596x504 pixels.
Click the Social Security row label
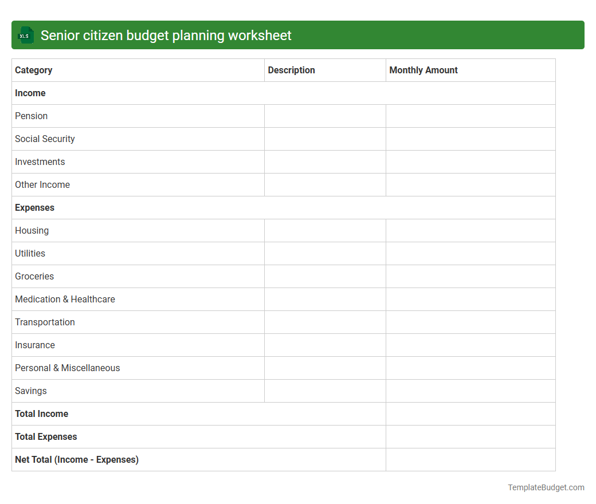click(x=45, y=139)
